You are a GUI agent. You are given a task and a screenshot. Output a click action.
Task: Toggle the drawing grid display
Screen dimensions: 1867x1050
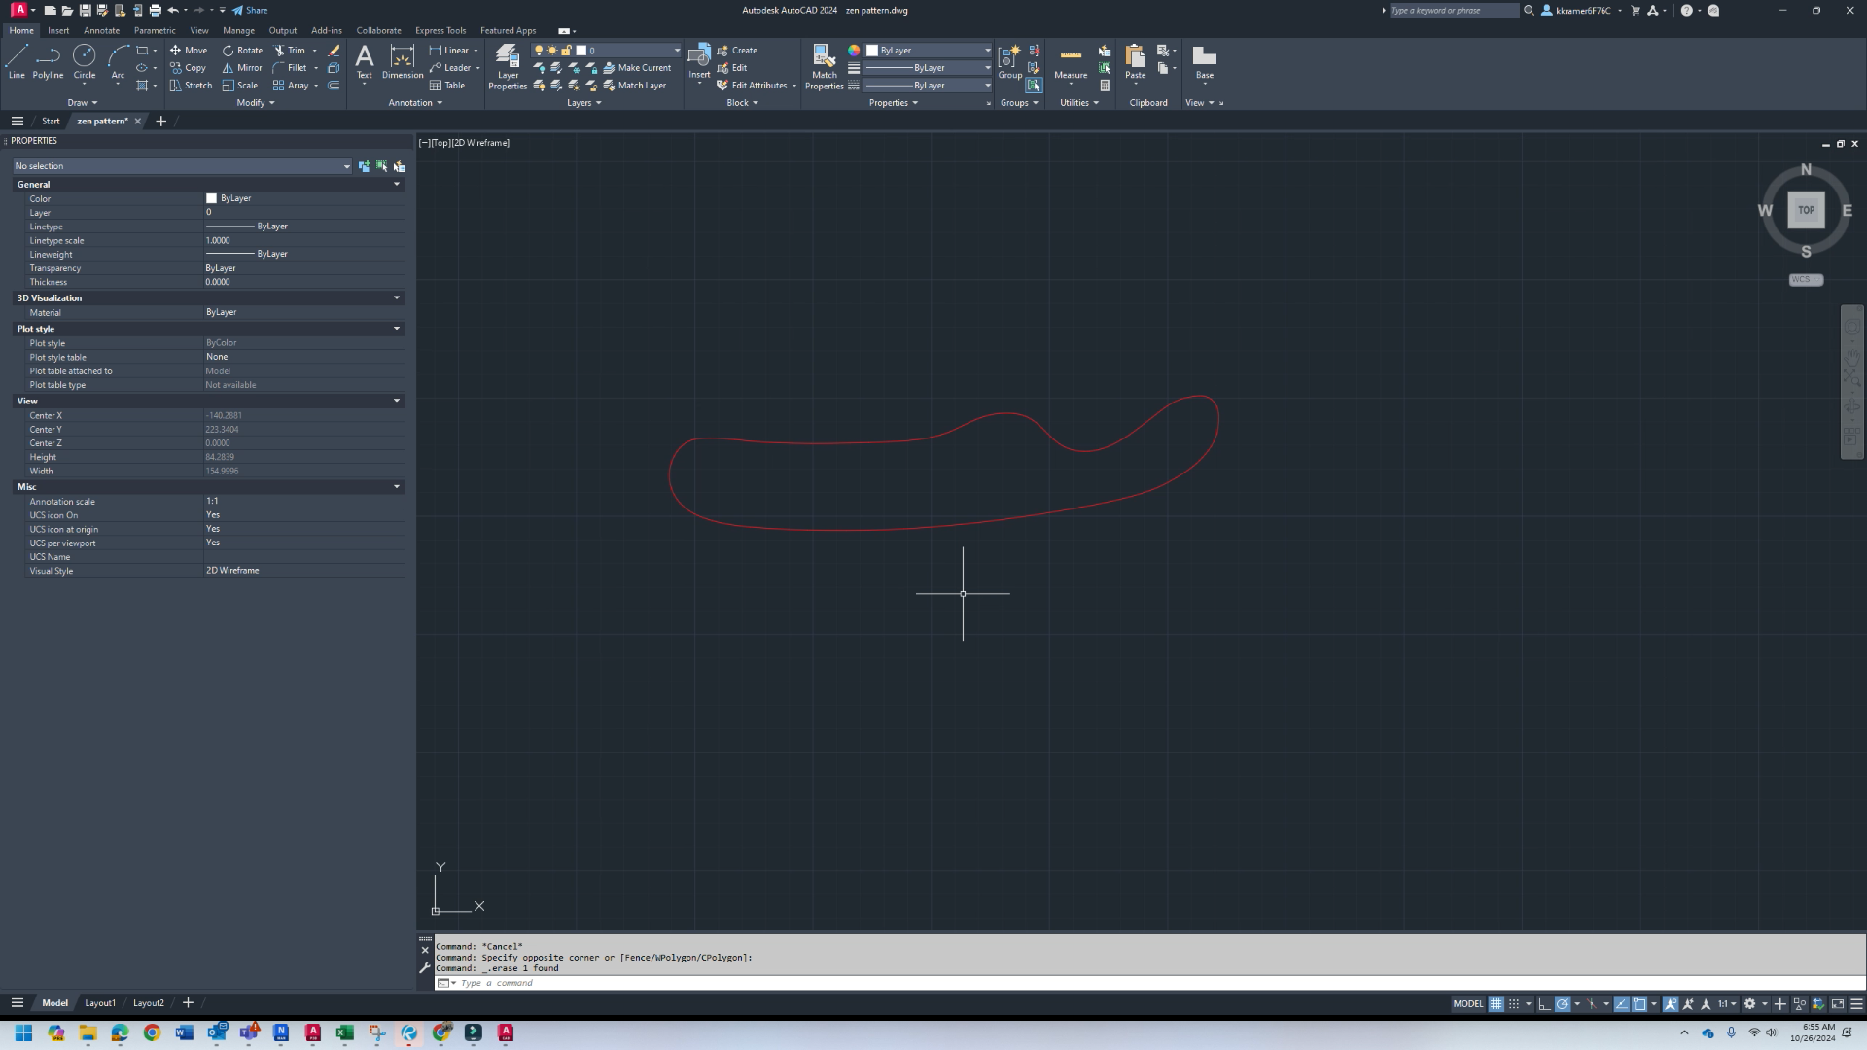(1497, 1004)
